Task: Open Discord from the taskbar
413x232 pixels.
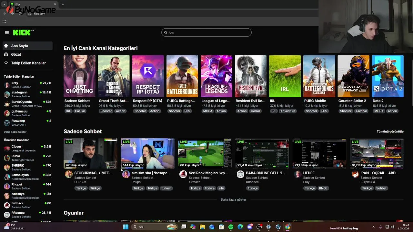Action: (x=250, y=227)
